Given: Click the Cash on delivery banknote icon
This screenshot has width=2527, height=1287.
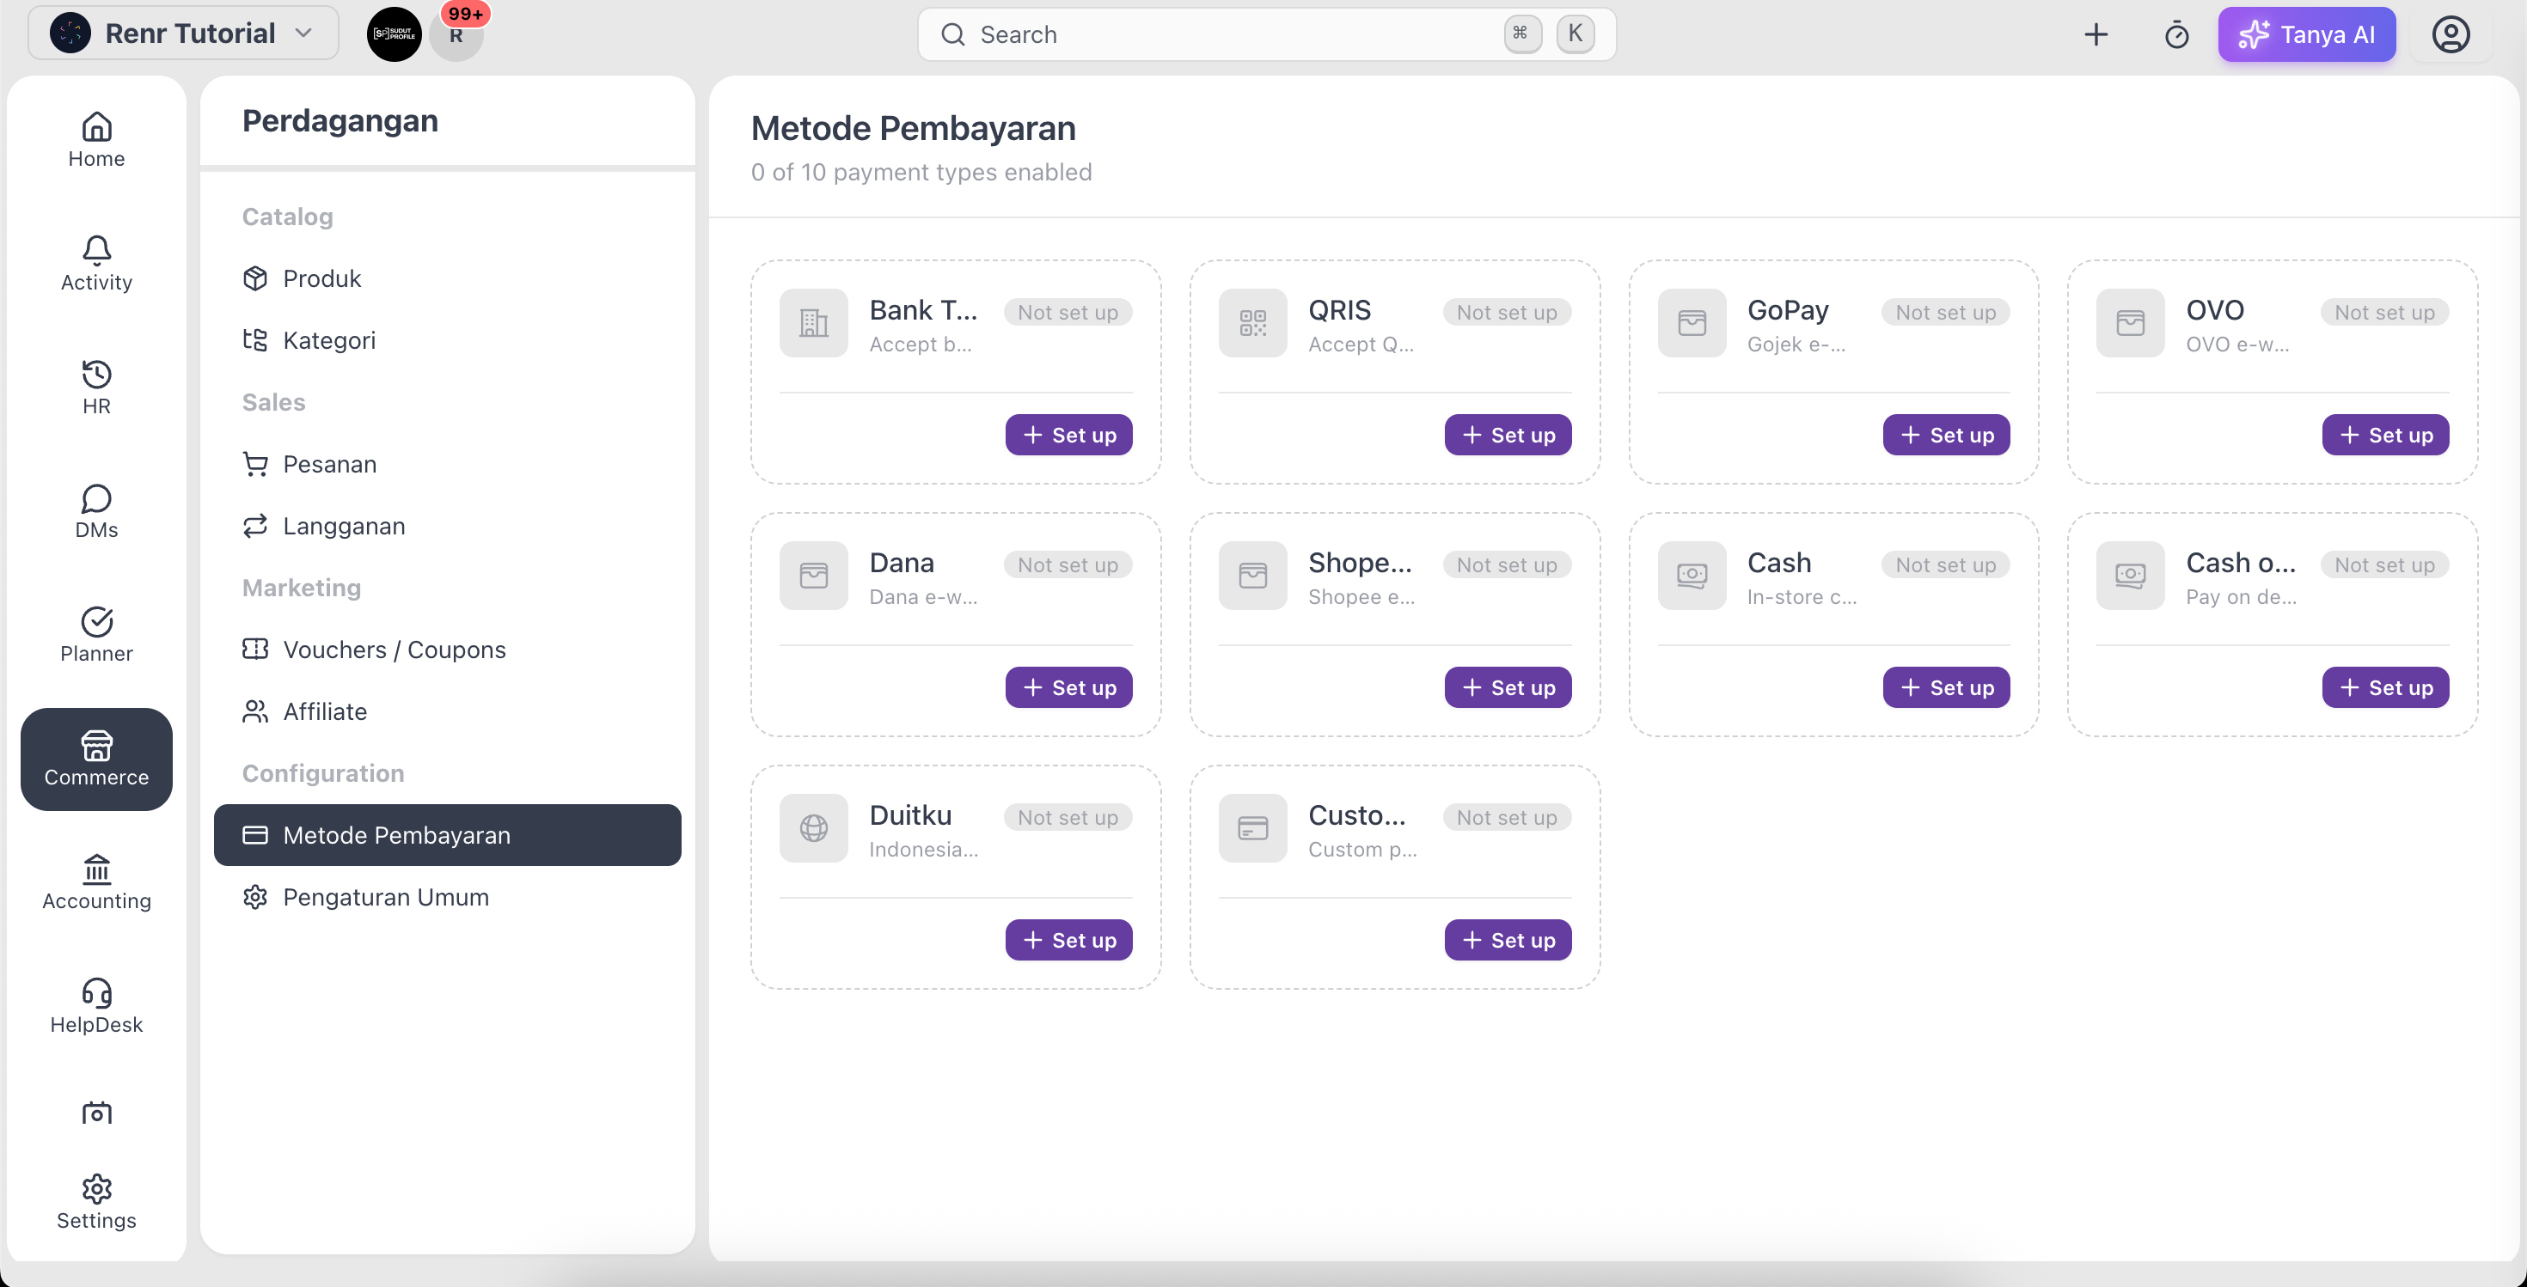Looking at the screenshot, I should tap(2130, 576).
